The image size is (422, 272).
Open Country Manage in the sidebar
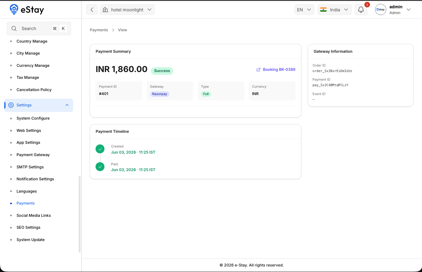click(x=32, y=41)
